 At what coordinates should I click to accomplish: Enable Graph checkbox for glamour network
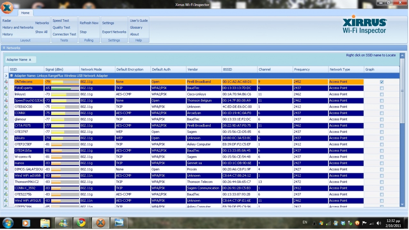click(x=382, y=119)
